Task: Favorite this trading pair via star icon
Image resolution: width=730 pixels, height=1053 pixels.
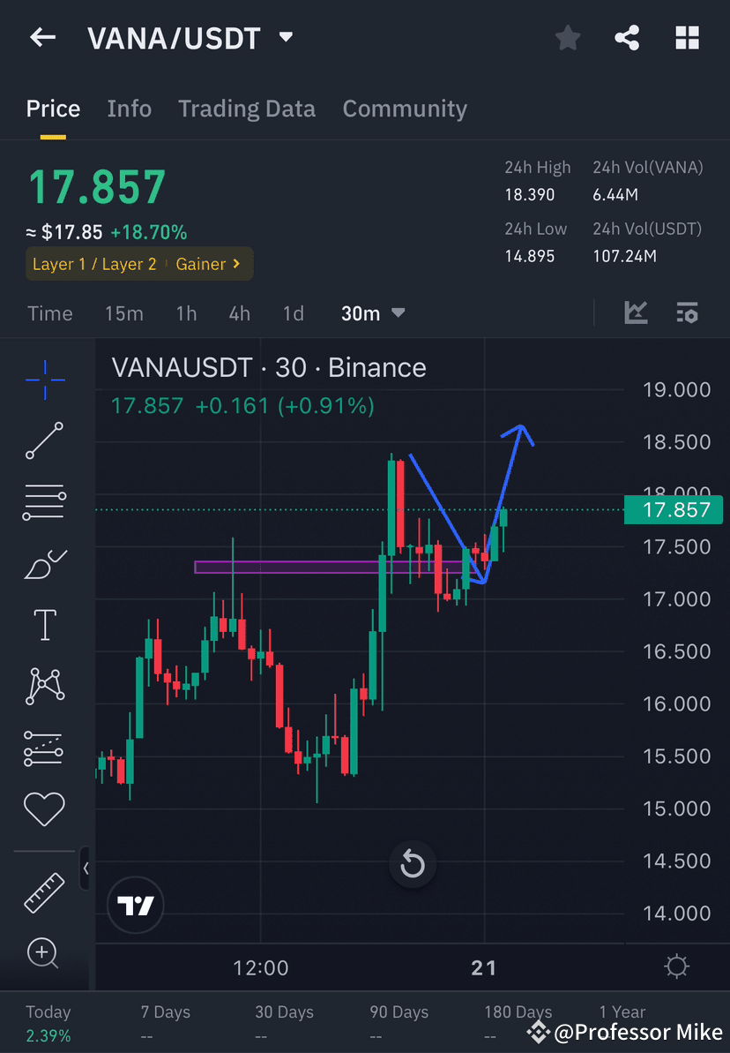Action: point(567,37)
